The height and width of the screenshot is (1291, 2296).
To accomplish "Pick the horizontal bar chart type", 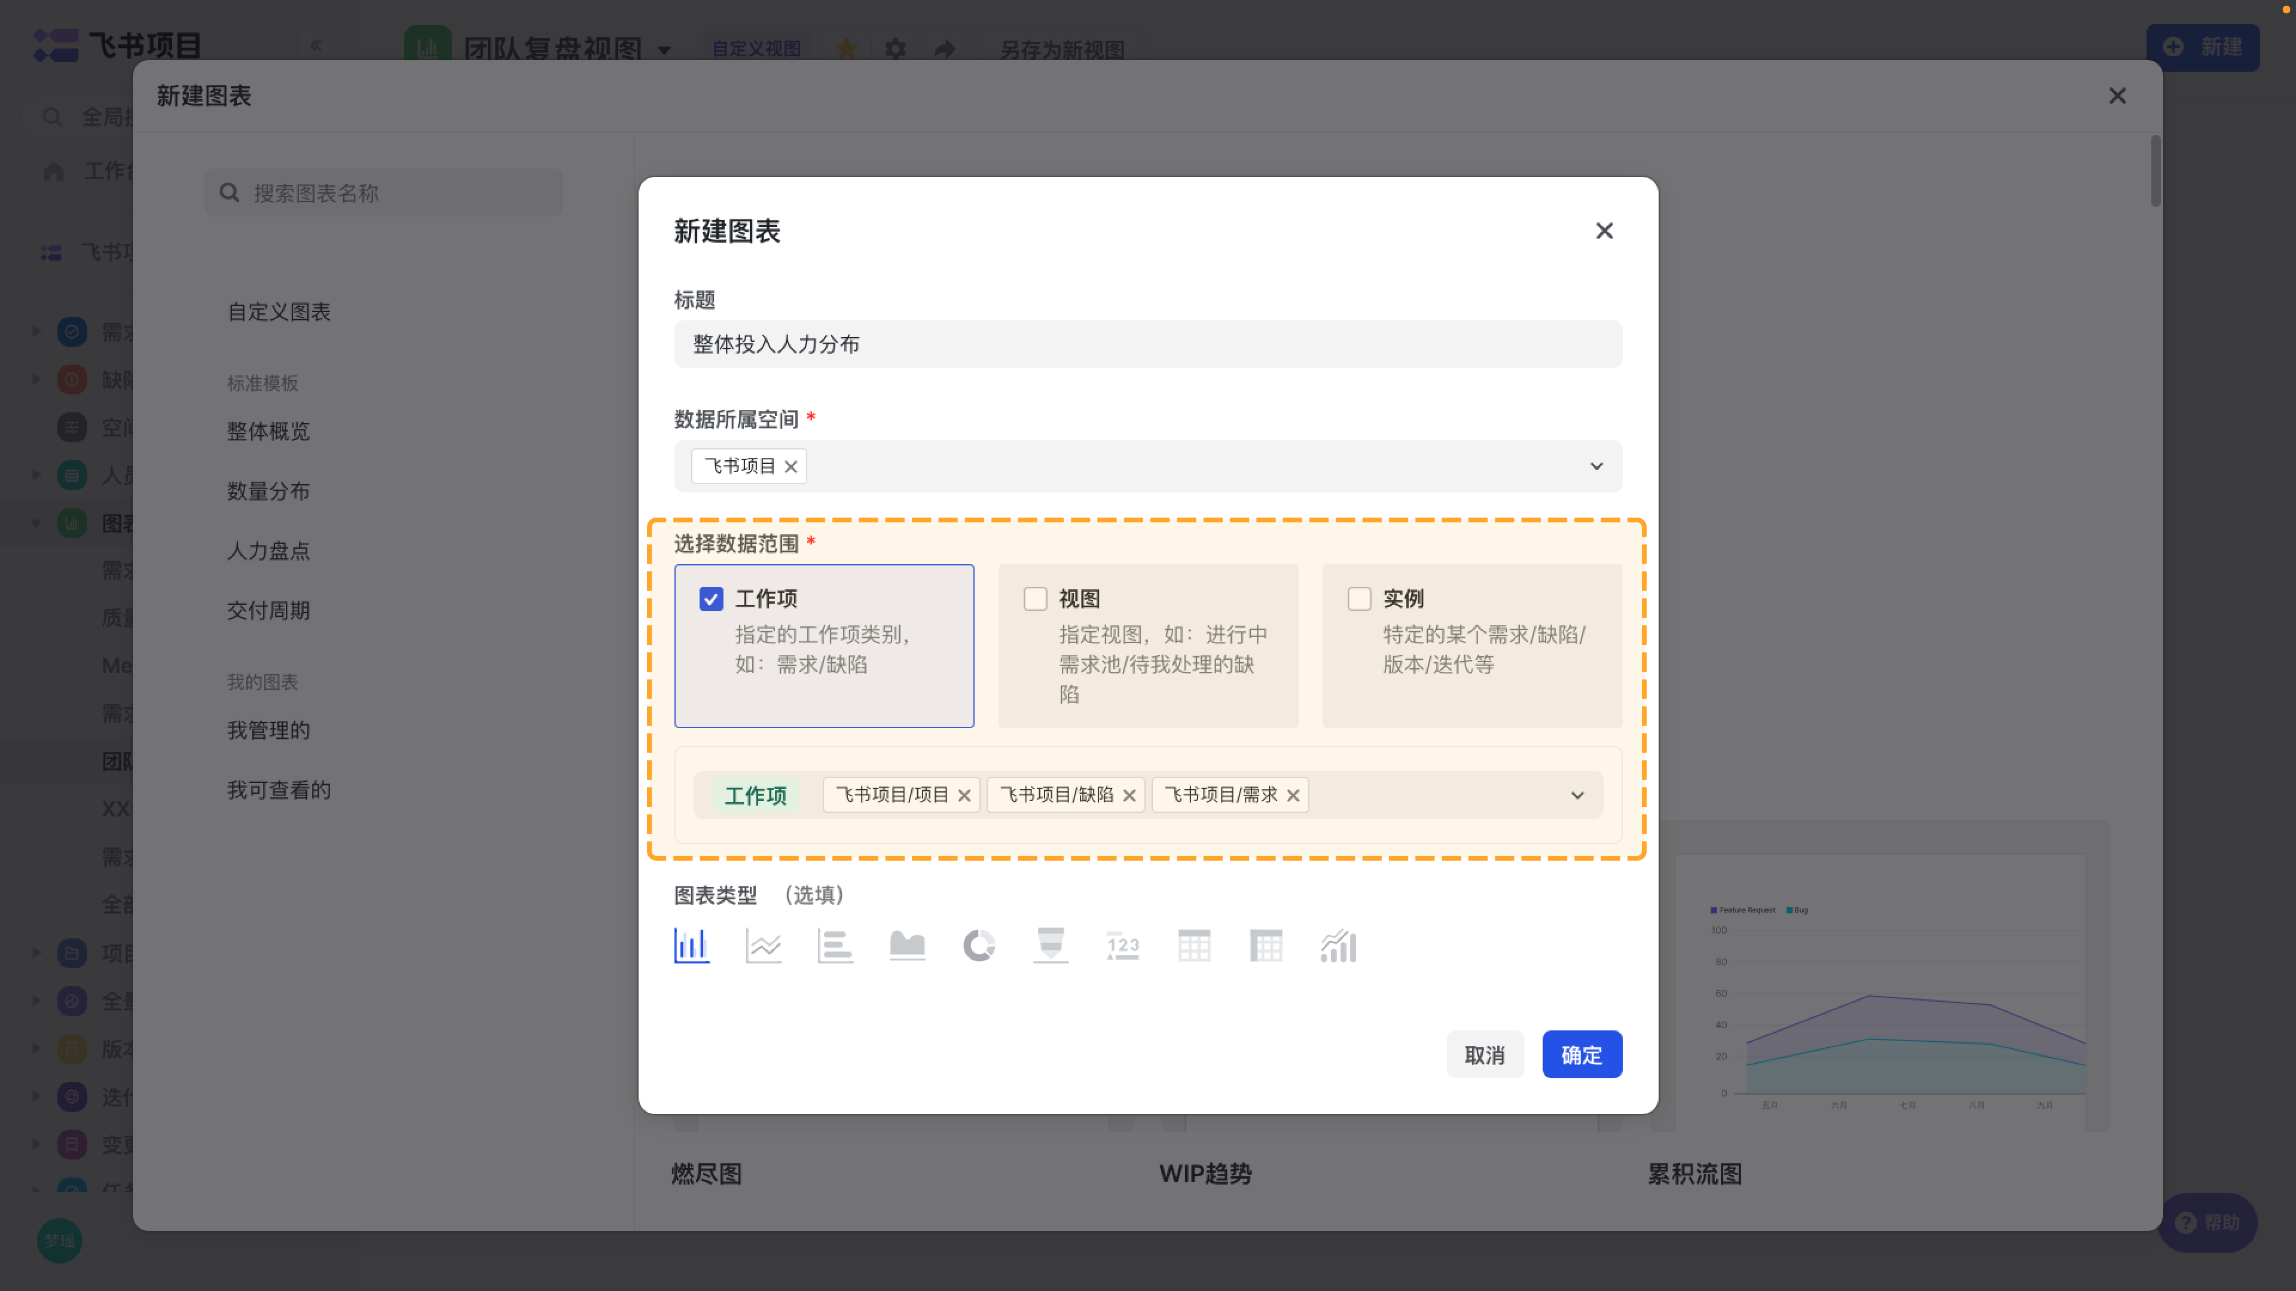I will (x=835, y=946).
